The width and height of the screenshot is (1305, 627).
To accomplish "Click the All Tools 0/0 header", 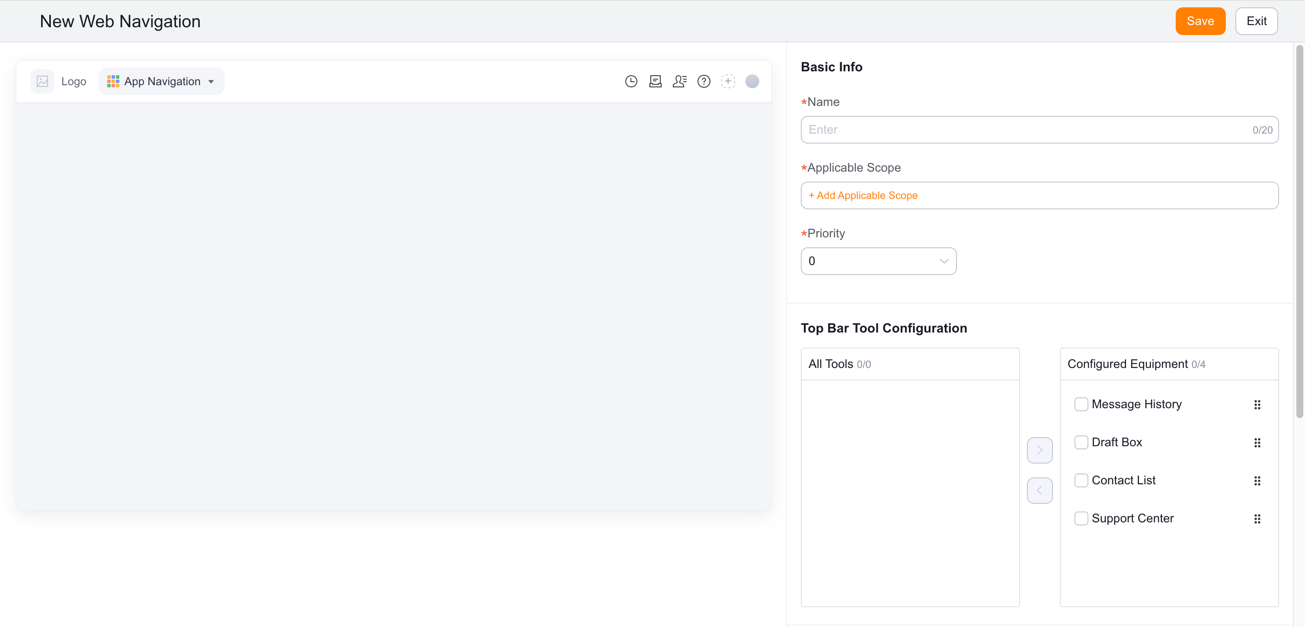I will (910, 364).
